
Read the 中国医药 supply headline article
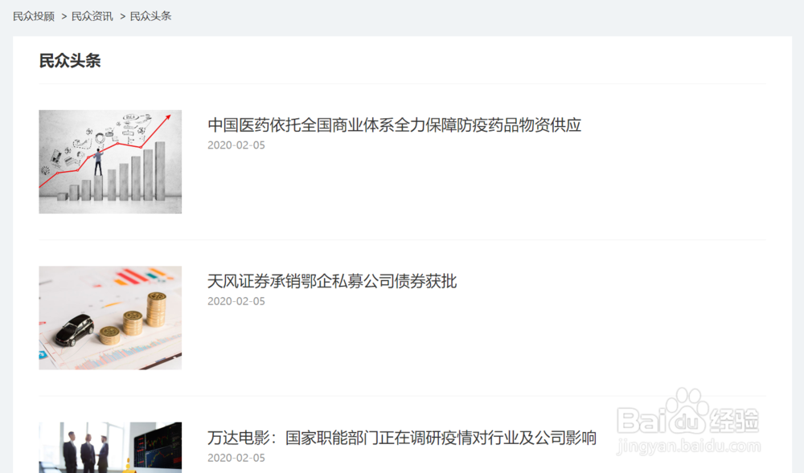(x=394, y=125)
